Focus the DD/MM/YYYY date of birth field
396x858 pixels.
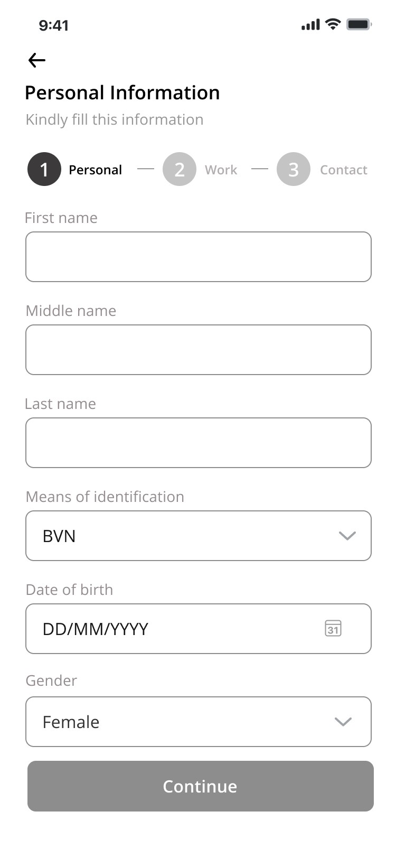[x=199, y=629]
